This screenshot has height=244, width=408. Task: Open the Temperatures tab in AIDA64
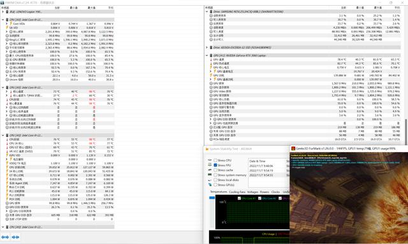(218, 192)
